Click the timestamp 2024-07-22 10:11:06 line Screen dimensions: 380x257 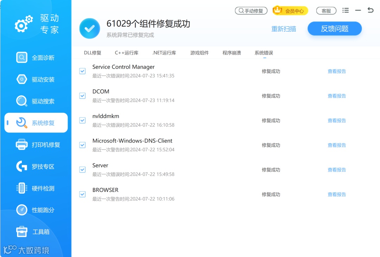[x=133, y=199]
